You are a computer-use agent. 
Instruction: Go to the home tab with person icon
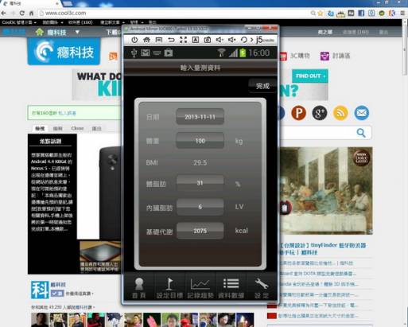coord(139,288)
